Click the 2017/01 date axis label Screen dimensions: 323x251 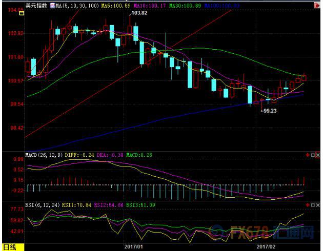point(133,246)
